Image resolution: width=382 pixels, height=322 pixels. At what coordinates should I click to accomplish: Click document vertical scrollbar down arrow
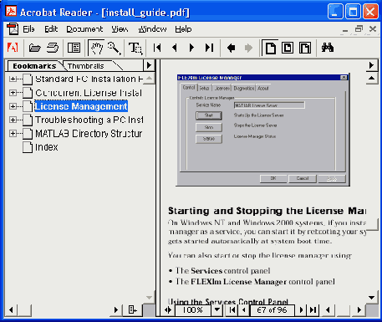click(x=372, y=298)
